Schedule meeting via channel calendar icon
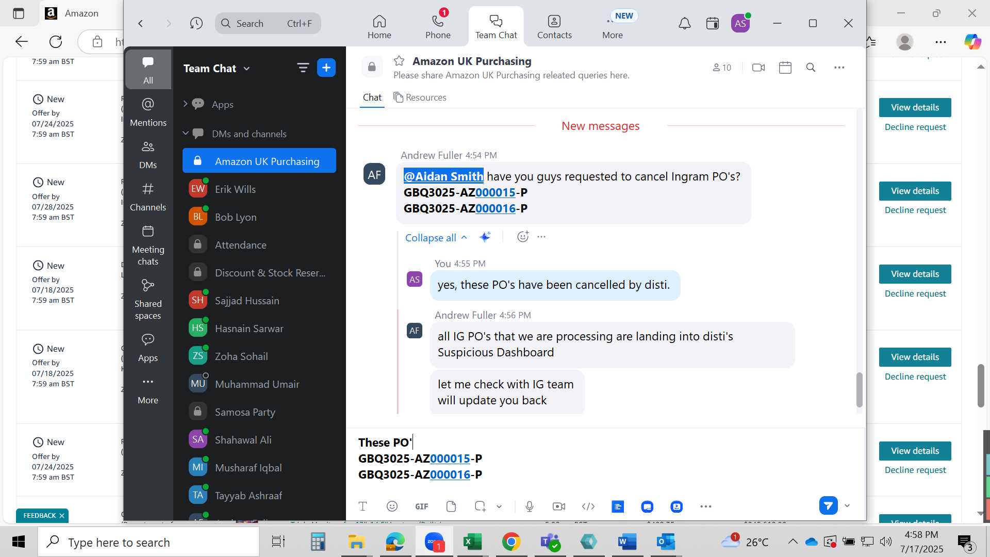This screenshot has height=557, width=990. (x=785, y=68)
